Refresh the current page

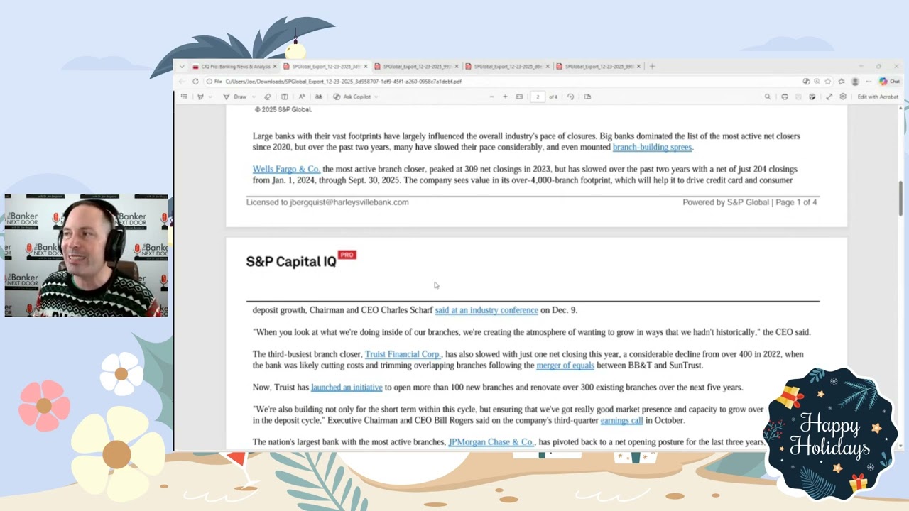tap(195, 82)
